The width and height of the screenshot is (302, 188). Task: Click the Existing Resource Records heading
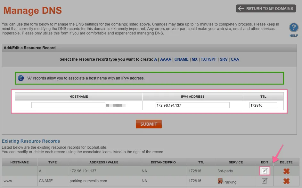pyautogui.click(x=31, y=141)
